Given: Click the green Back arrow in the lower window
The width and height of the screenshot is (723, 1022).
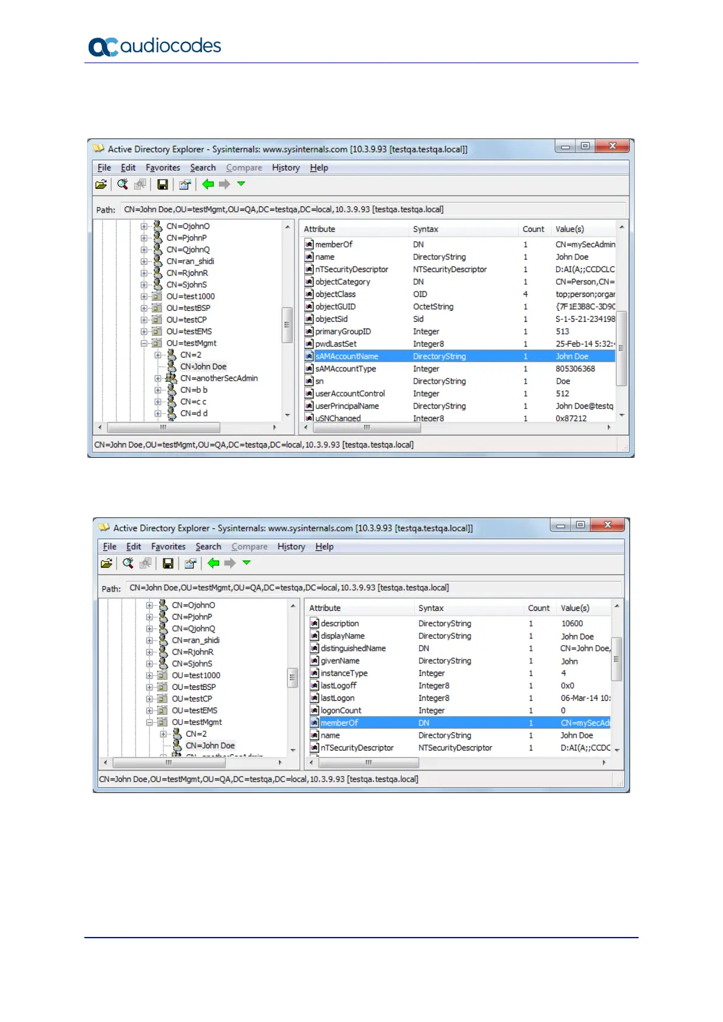Looking at the screenshot, I should coord(213,564).
